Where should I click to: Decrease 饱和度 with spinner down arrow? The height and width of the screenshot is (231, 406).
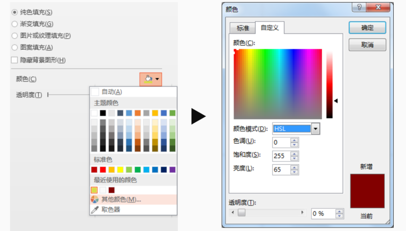coord(295,158)
